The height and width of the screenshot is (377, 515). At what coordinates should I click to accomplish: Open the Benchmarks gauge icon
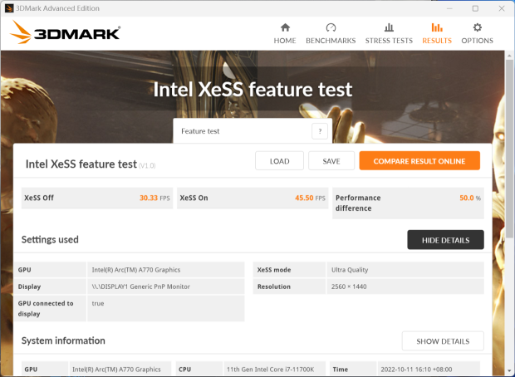tap(331, 27)
